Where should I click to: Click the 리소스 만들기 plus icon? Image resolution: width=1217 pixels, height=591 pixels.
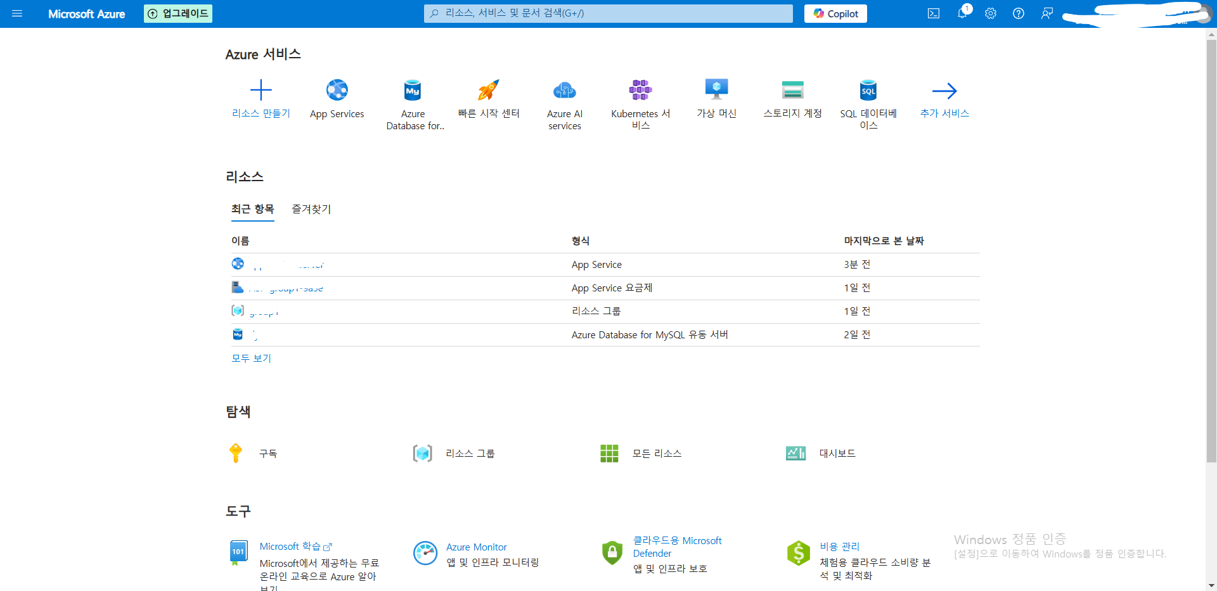pyautogui.click(x=261, y=90)
